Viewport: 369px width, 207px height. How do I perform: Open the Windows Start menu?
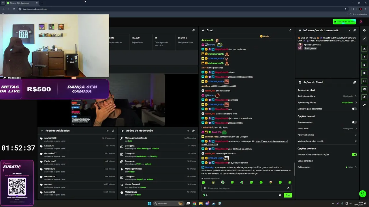(x=149, y=204)
